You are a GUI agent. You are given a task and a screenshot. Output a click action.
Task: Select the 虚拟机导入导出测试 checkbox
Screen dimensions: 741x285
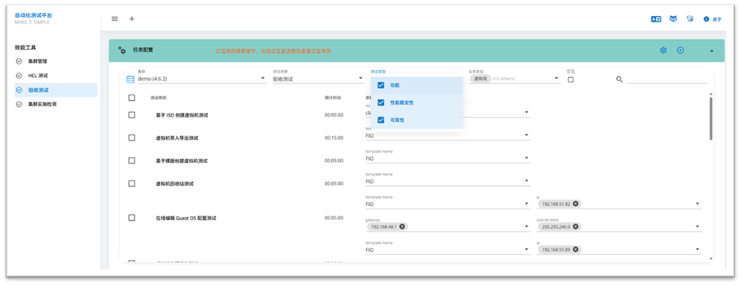point(131,137)
